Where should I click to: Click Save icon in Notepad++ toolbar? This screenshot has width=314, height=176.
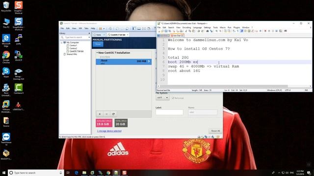tap(166, 31)
